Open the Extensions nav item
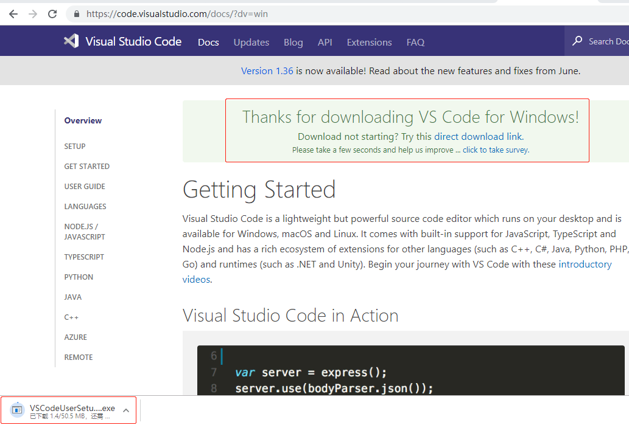 point(369,42)
